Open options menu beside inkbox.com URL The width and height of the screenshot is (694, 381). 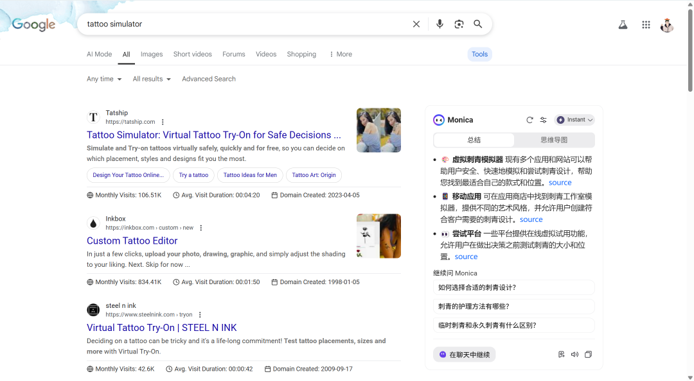[x=201, y=228]
